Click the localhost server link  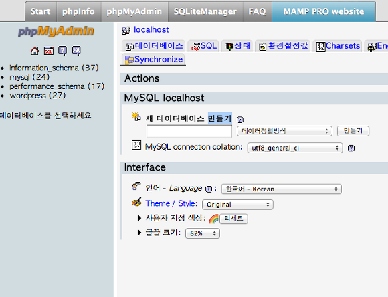[151, 30]
